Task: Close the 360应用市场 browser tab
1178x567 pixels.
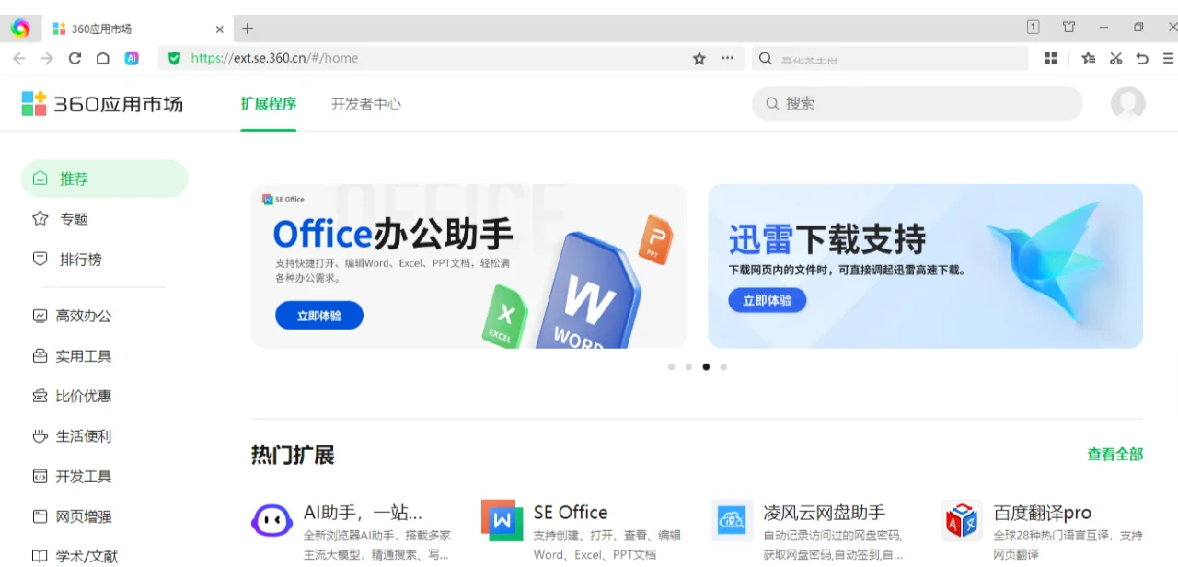Action: pos(220,29)
